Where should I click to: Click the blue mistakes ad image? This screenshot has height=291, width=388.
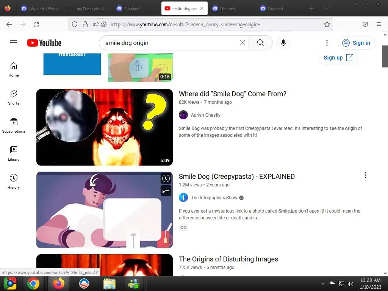tap(72, 64)
